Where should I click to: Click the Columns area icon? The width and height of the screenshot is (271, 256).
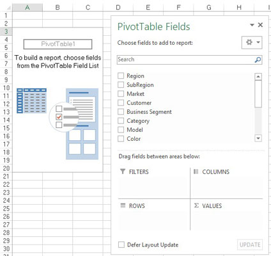(x=196, y=172)
